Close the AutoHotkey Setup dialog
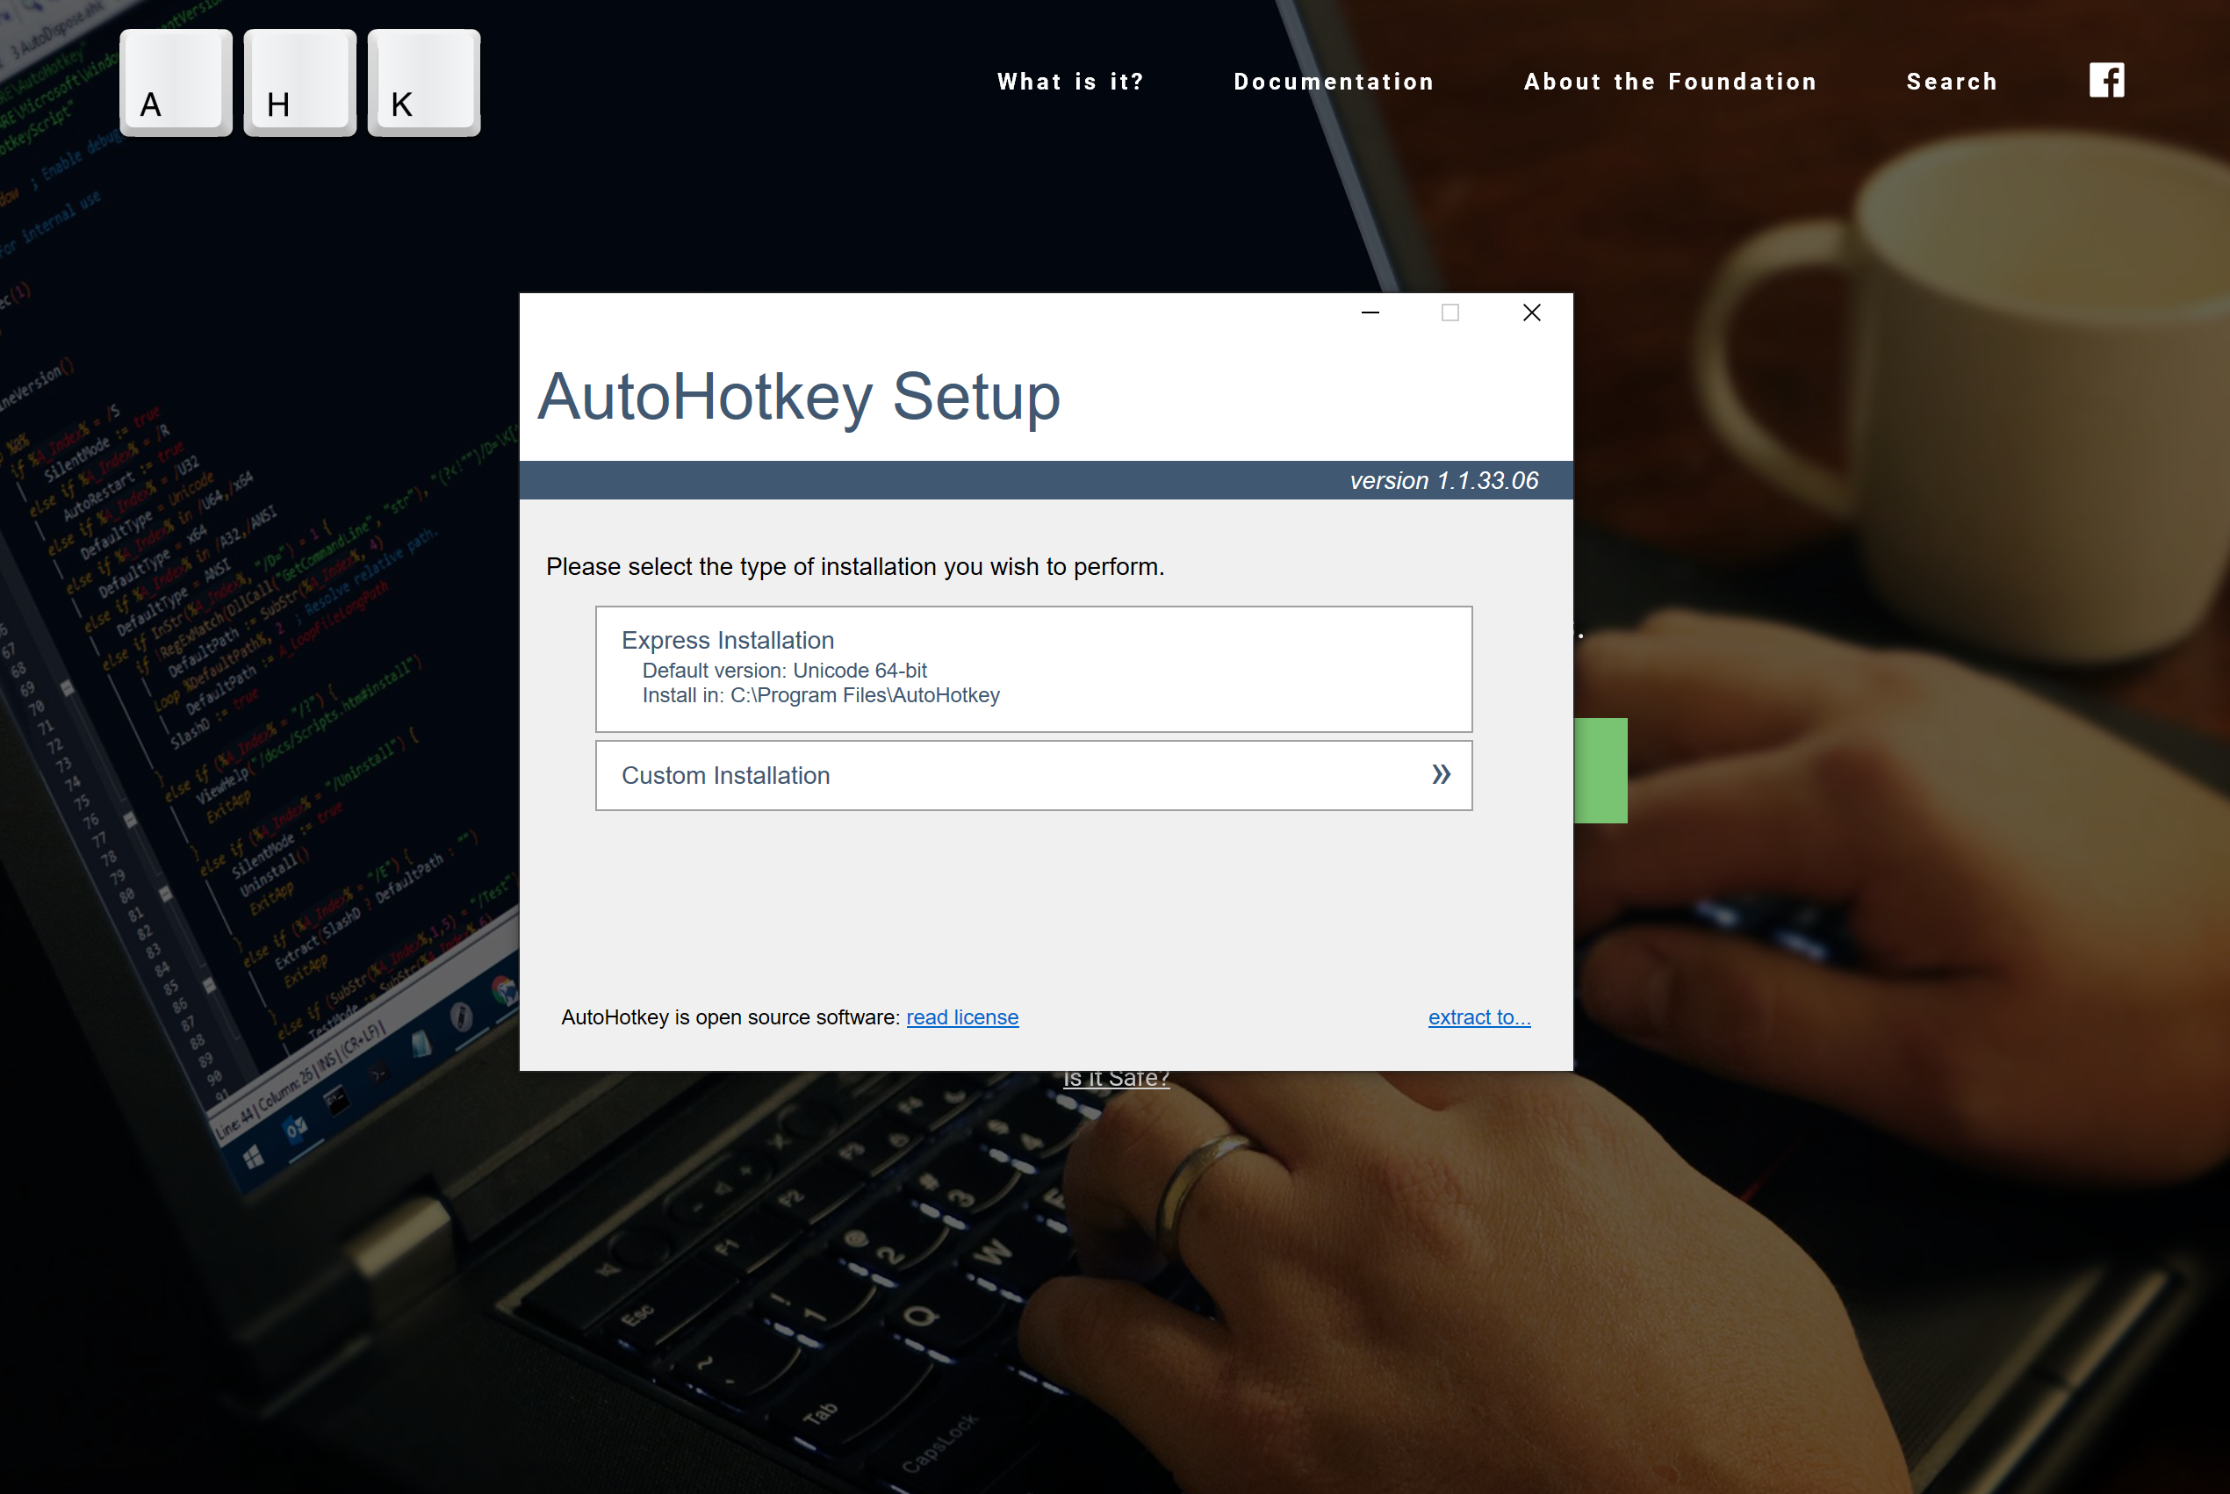The image size is (2230, 1494). coord(1530,312)
